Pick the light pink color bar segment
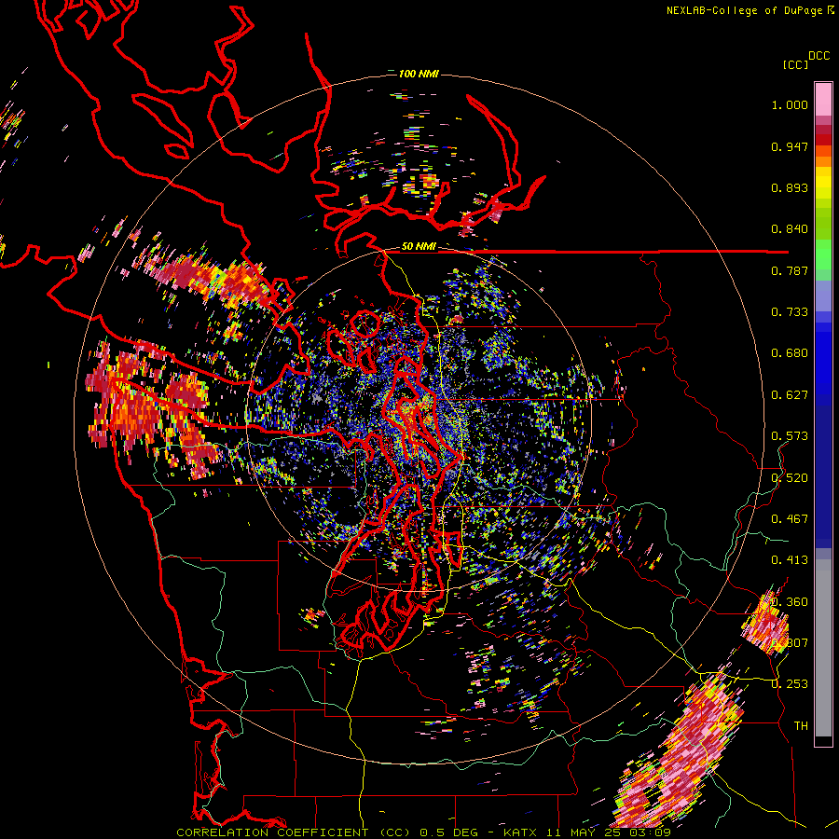Viewport: 839px width, 839px height. coord(823,99)
